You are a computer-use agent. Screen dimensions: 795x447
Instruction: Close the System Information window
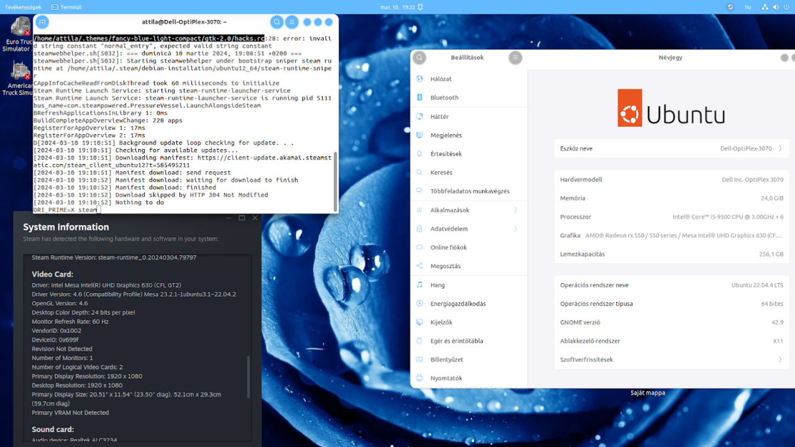[255, 218]
